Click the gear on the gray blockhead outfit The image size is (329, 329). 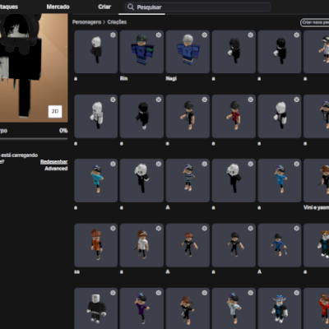coord(113,293)
